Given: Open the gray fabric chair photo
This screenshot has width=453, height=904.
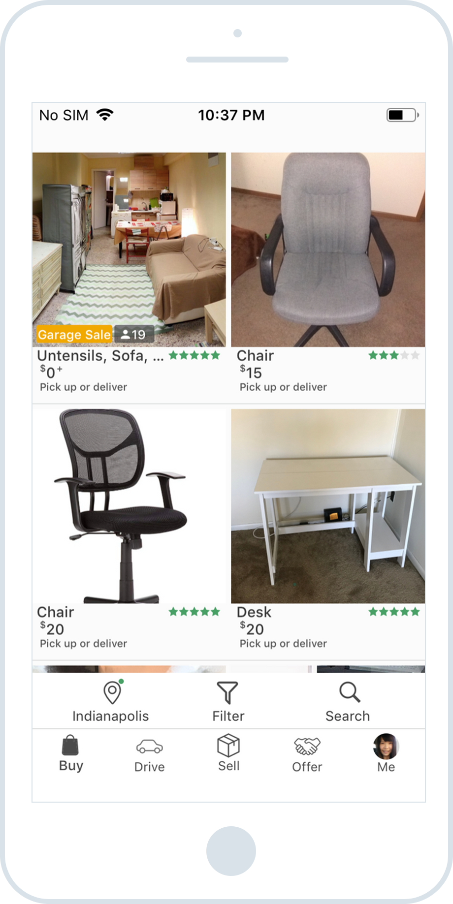Looking at the screenshot, I should click(328, 249).
